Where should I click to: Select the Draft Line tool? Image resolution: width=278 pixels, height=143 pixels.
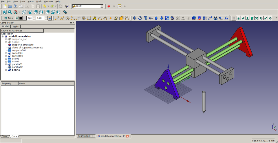coord(56,18)
